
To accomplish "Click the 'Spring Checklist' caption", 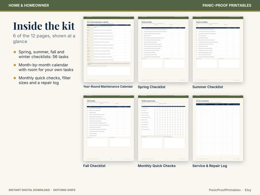I will pos(152,87).
